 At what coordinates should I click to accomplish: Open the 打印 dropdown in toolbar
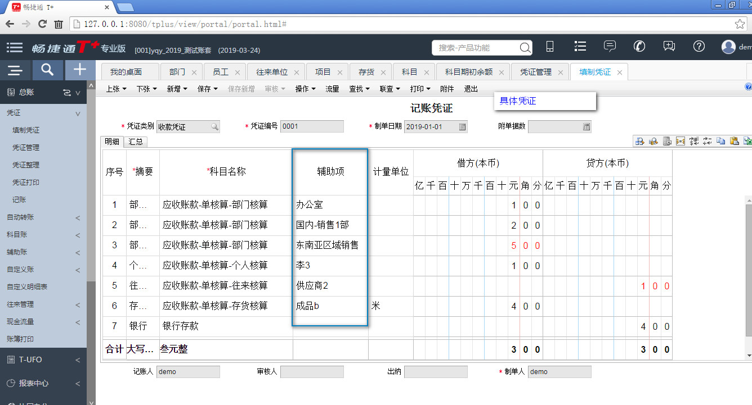pyautogui.click(x=420, y=89)
